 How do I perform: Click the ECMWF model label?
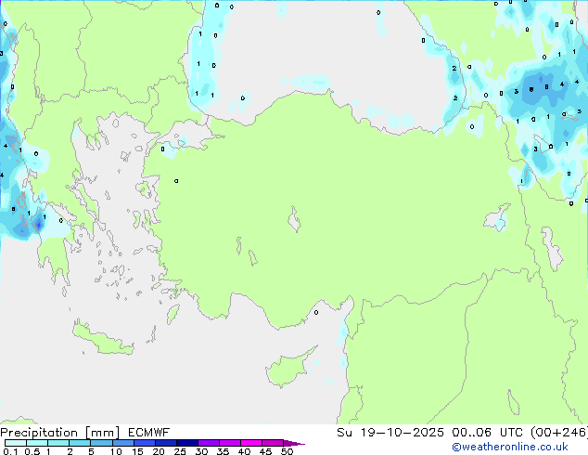coord(148,433)
